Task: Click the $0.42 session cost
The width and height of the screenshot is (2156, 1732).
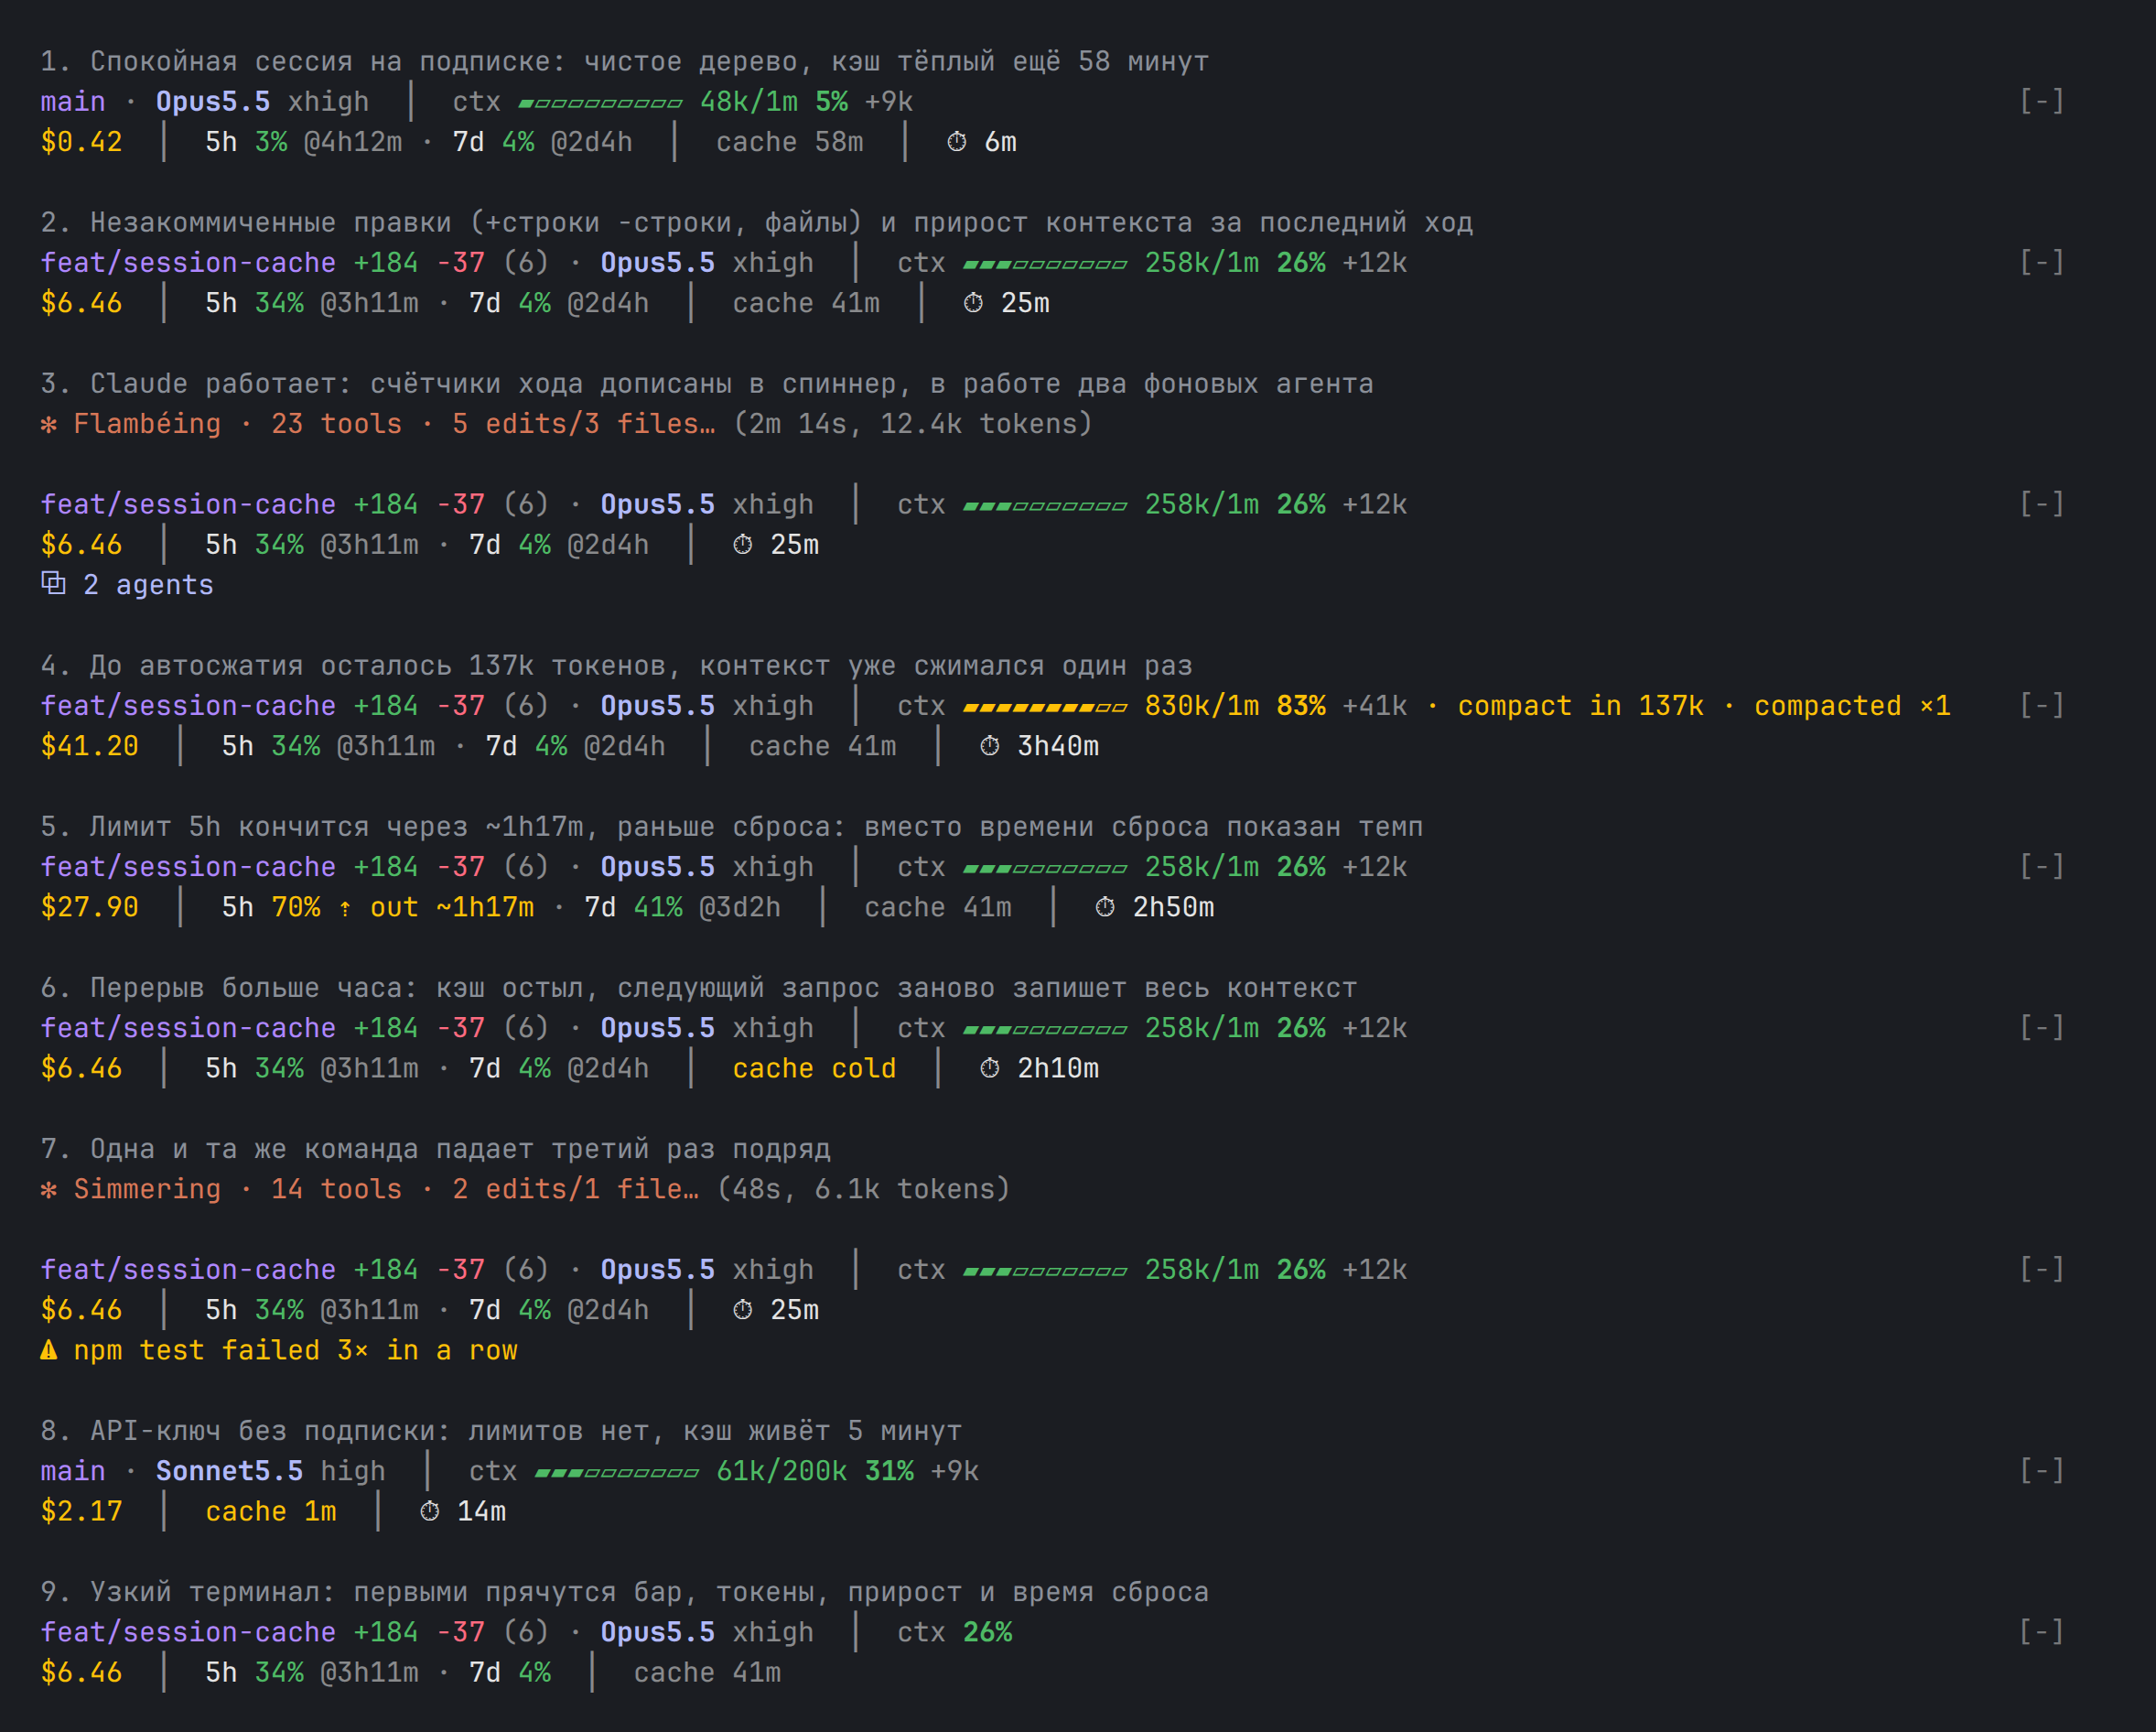Action: coord(81,142)
